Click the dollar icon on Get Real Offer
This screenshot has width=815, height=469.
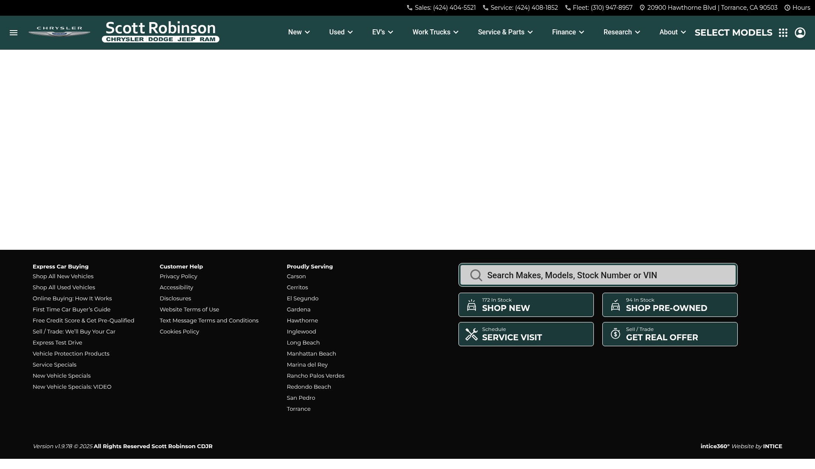pos(615,334)
